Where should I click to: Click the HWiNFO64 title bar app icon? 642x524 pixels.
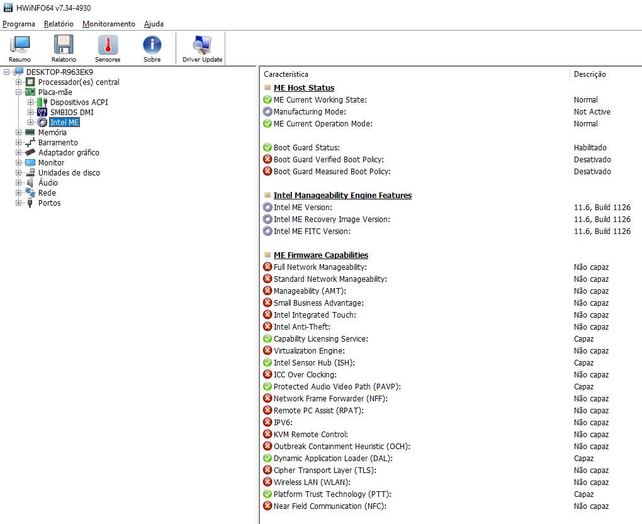[x=8, y=8]
